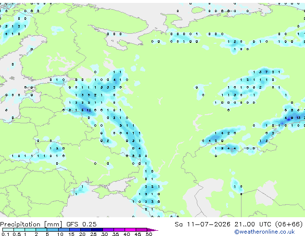Click the 0.5–1 mm legend color swatch
This screenshot has width=305, height=236.
pos(19,230)
